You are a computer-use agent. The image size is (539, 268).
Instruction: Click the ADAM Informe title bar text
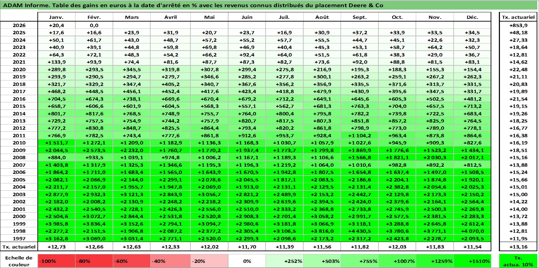[193, 5]
